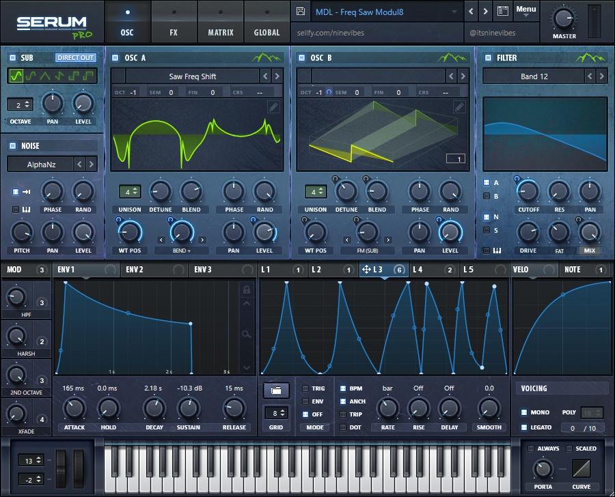This screenshot has height=497, width=615.
Task: Click the OSC B previous warp mode arrow
Action: point(347,240)
